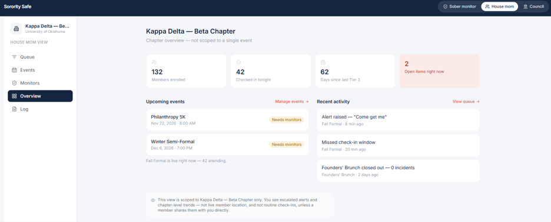Click the "HOUSE MOM VIEW" label
This screenshot has width=551, height=222.
(29, 42)
